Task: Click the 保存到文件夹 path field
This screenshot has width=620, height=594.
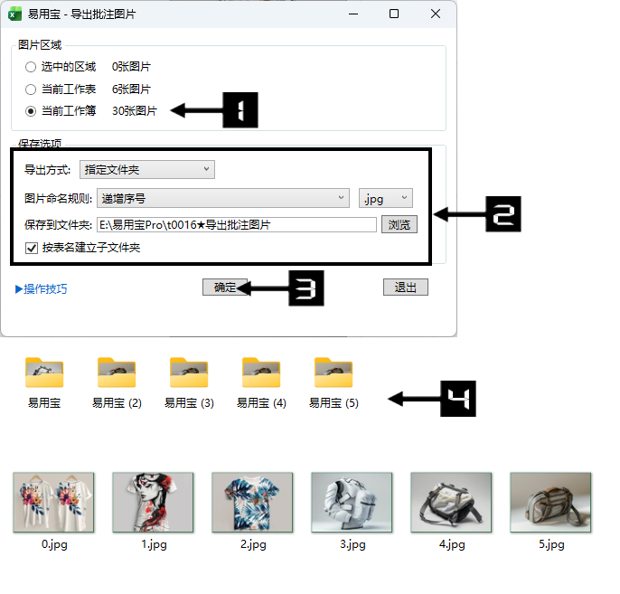Action: [236, 225]
